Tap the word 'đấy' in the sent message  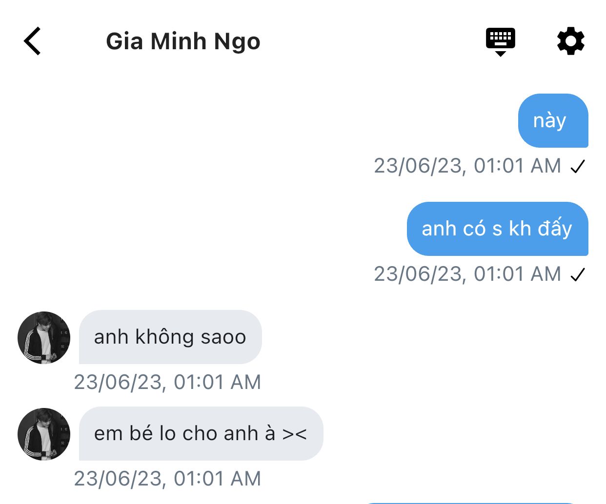point(554,229)
